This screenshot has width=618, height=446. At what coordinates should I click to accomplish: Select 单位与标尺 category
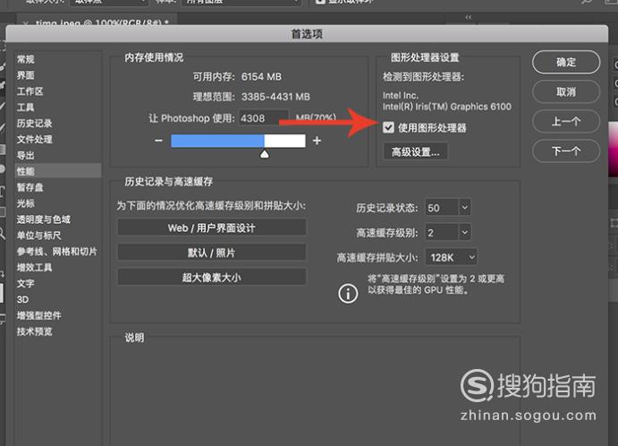pyautogui.click(x=38, y=236)
